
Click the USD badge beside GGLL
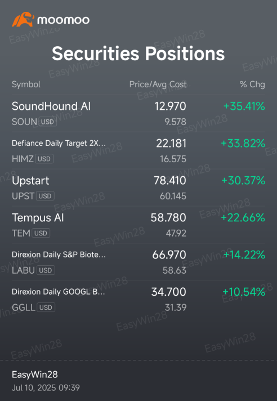point(46,308)
